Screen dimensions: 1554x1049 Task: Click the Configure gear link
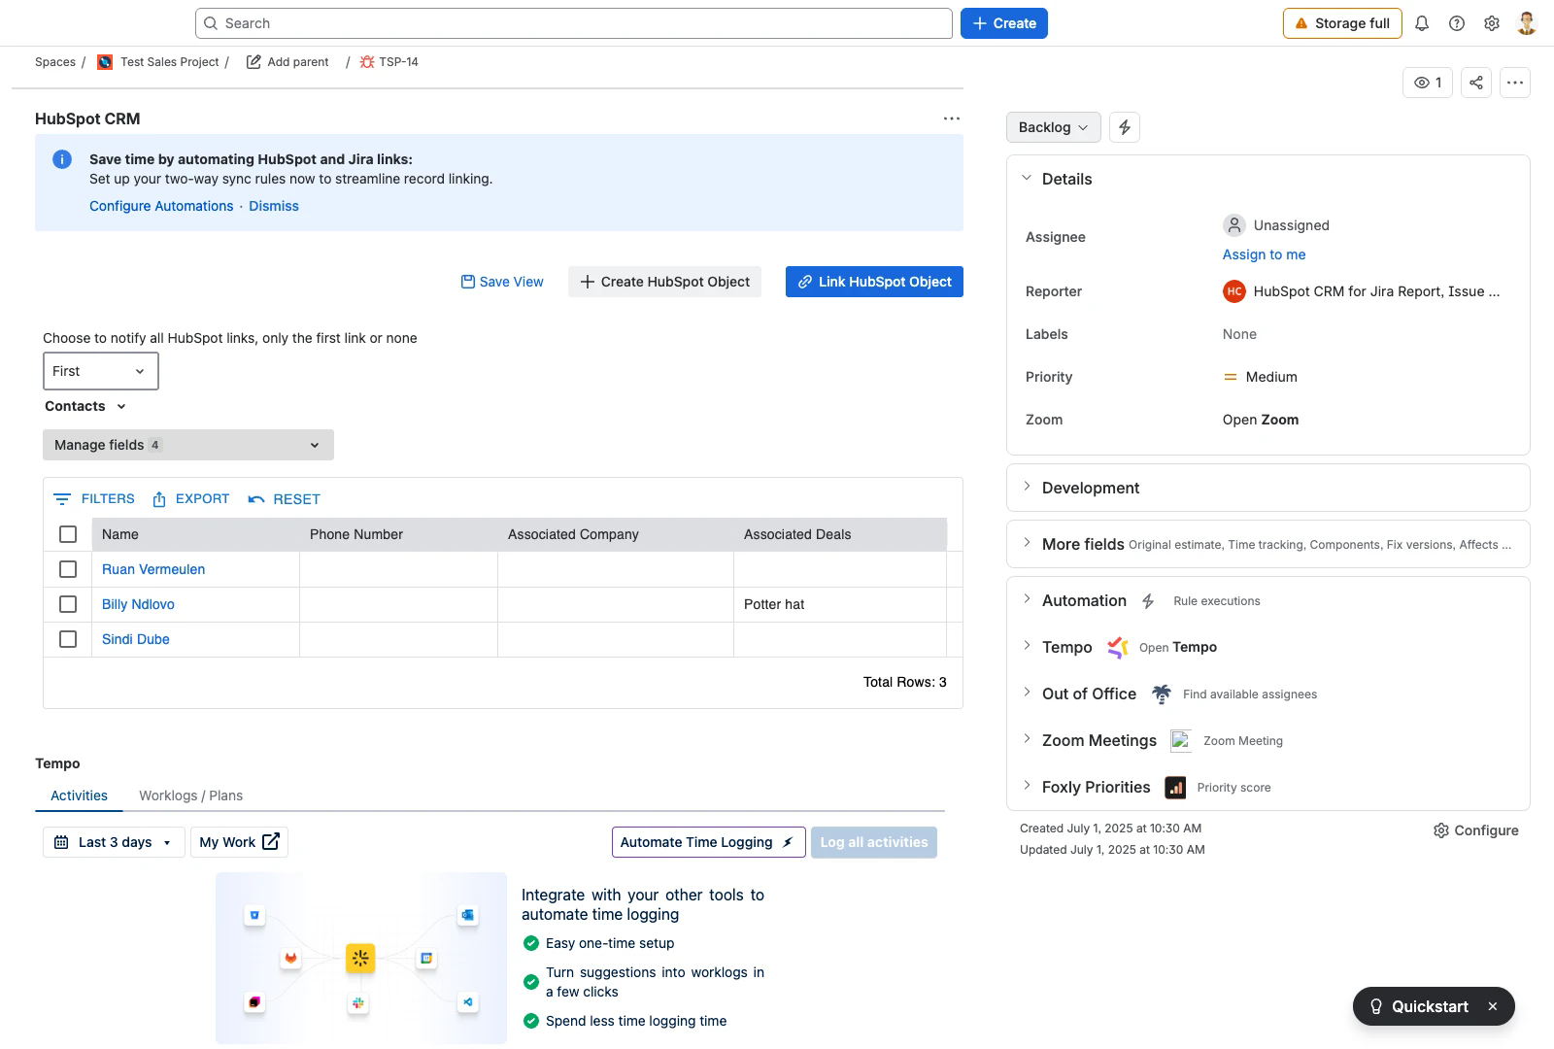(x=1476, y=830)
